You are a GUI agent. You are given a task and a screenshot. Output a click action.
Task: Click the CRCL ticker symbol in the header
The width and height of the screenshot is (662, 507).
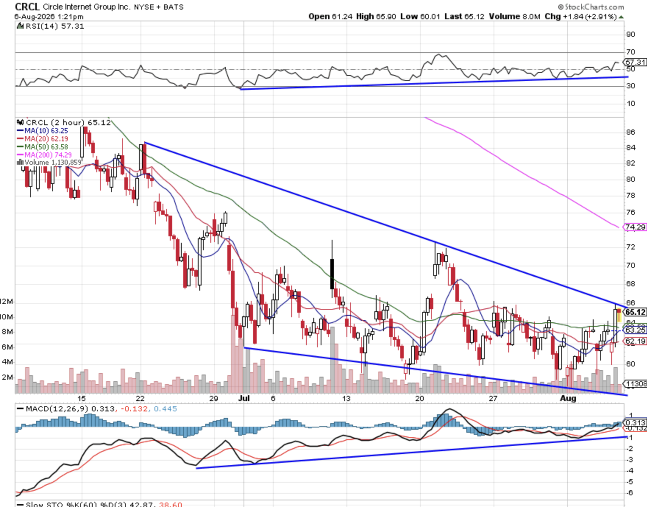click(27, 7)
